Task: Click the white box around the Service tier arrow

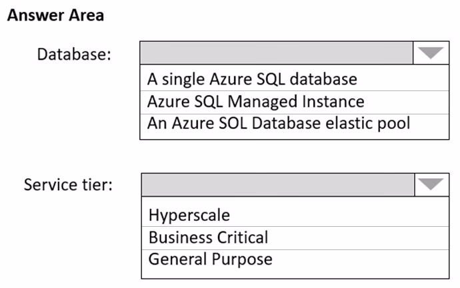Action: 432,185
